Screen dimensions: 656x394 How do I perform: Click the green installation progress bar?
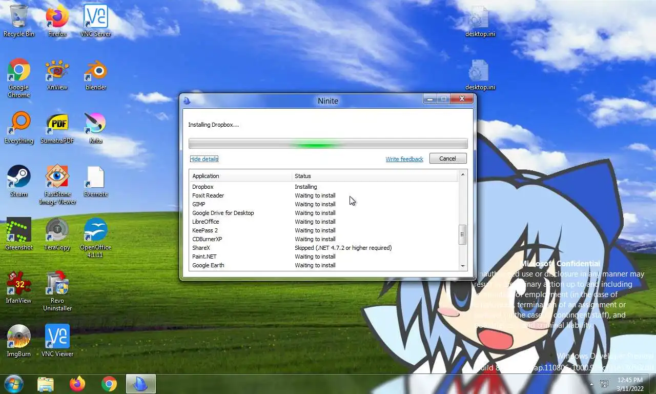tap(328, 143)
